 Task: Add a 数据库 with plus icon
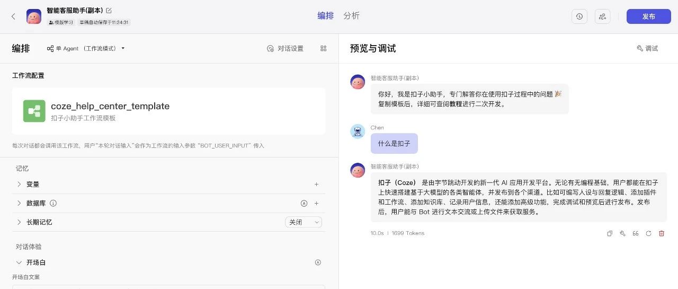(317, 203)
